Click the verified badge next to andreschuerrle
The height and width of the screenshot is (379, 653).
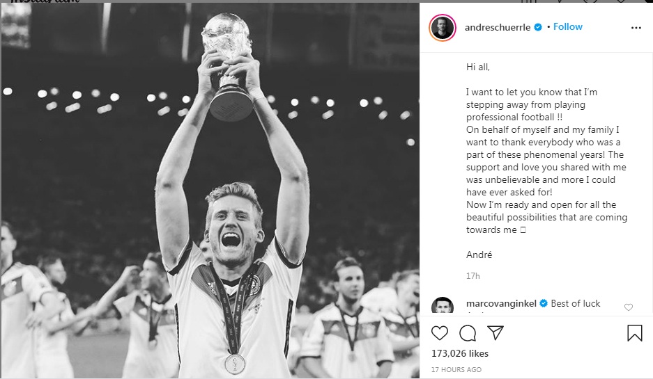(x=538, y=27)
